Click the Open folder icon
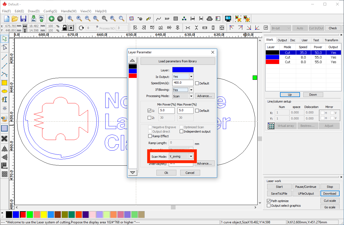 click(15, 19)
